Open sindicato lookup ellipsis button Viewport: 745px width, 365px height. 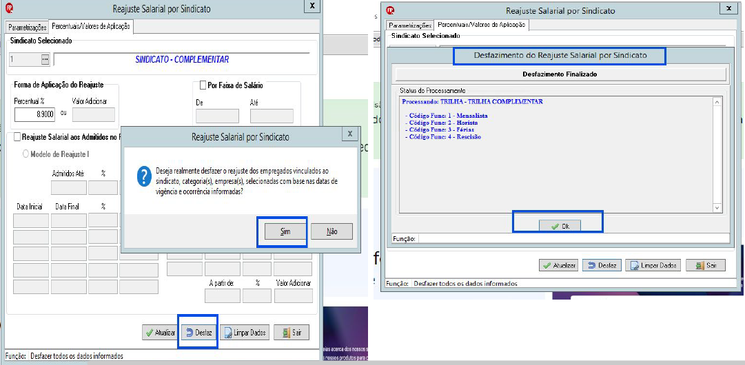45,59
